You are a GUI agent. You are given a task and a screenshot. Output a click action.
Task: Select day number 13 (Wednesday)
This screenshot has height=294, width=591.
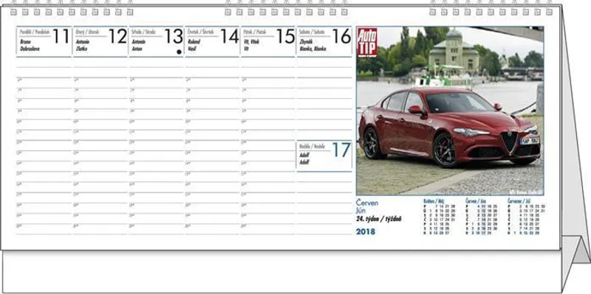174,36
